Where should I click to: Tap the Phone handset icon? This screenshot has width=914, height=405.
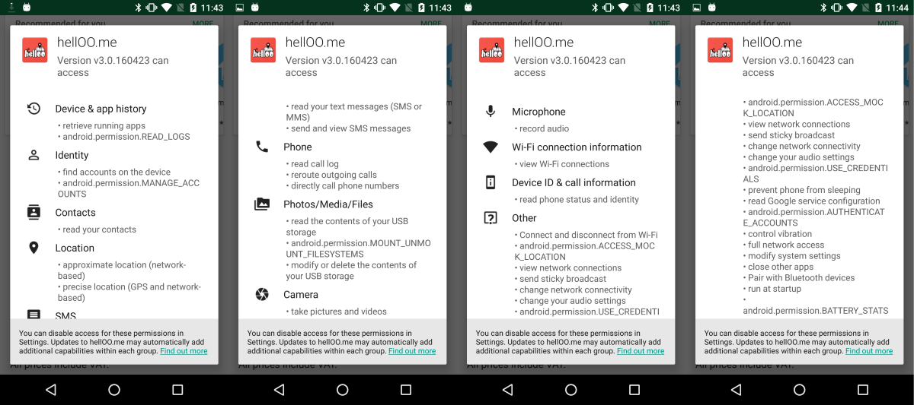click(262, 147)
